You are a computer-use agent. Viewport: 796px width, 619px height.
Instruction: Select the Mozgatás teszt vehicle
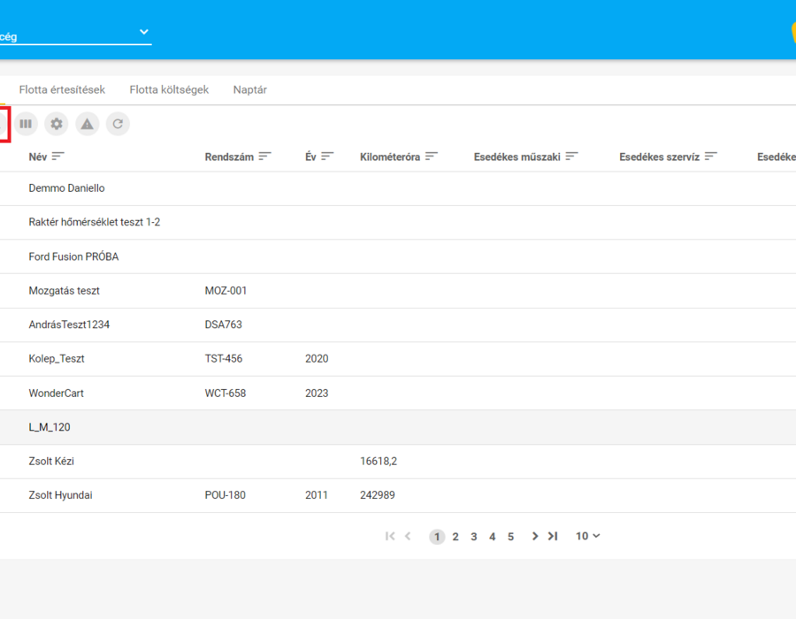pos(64,291)
